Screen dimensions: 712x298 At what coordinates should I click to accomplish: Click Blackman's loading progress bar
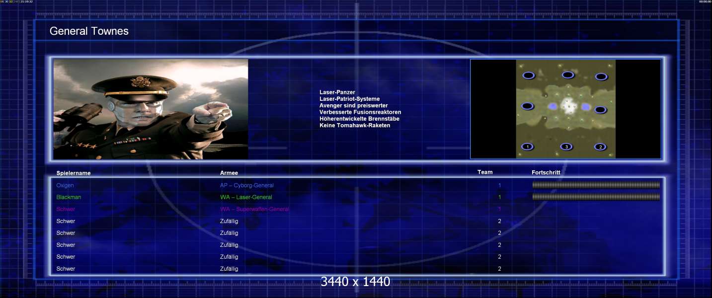[596, 197]
